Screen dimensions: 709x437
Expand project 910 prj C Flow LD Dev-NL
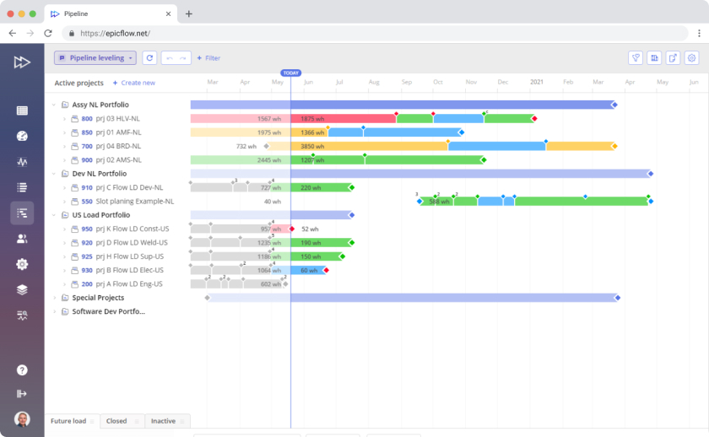click(x=64, y=187)
